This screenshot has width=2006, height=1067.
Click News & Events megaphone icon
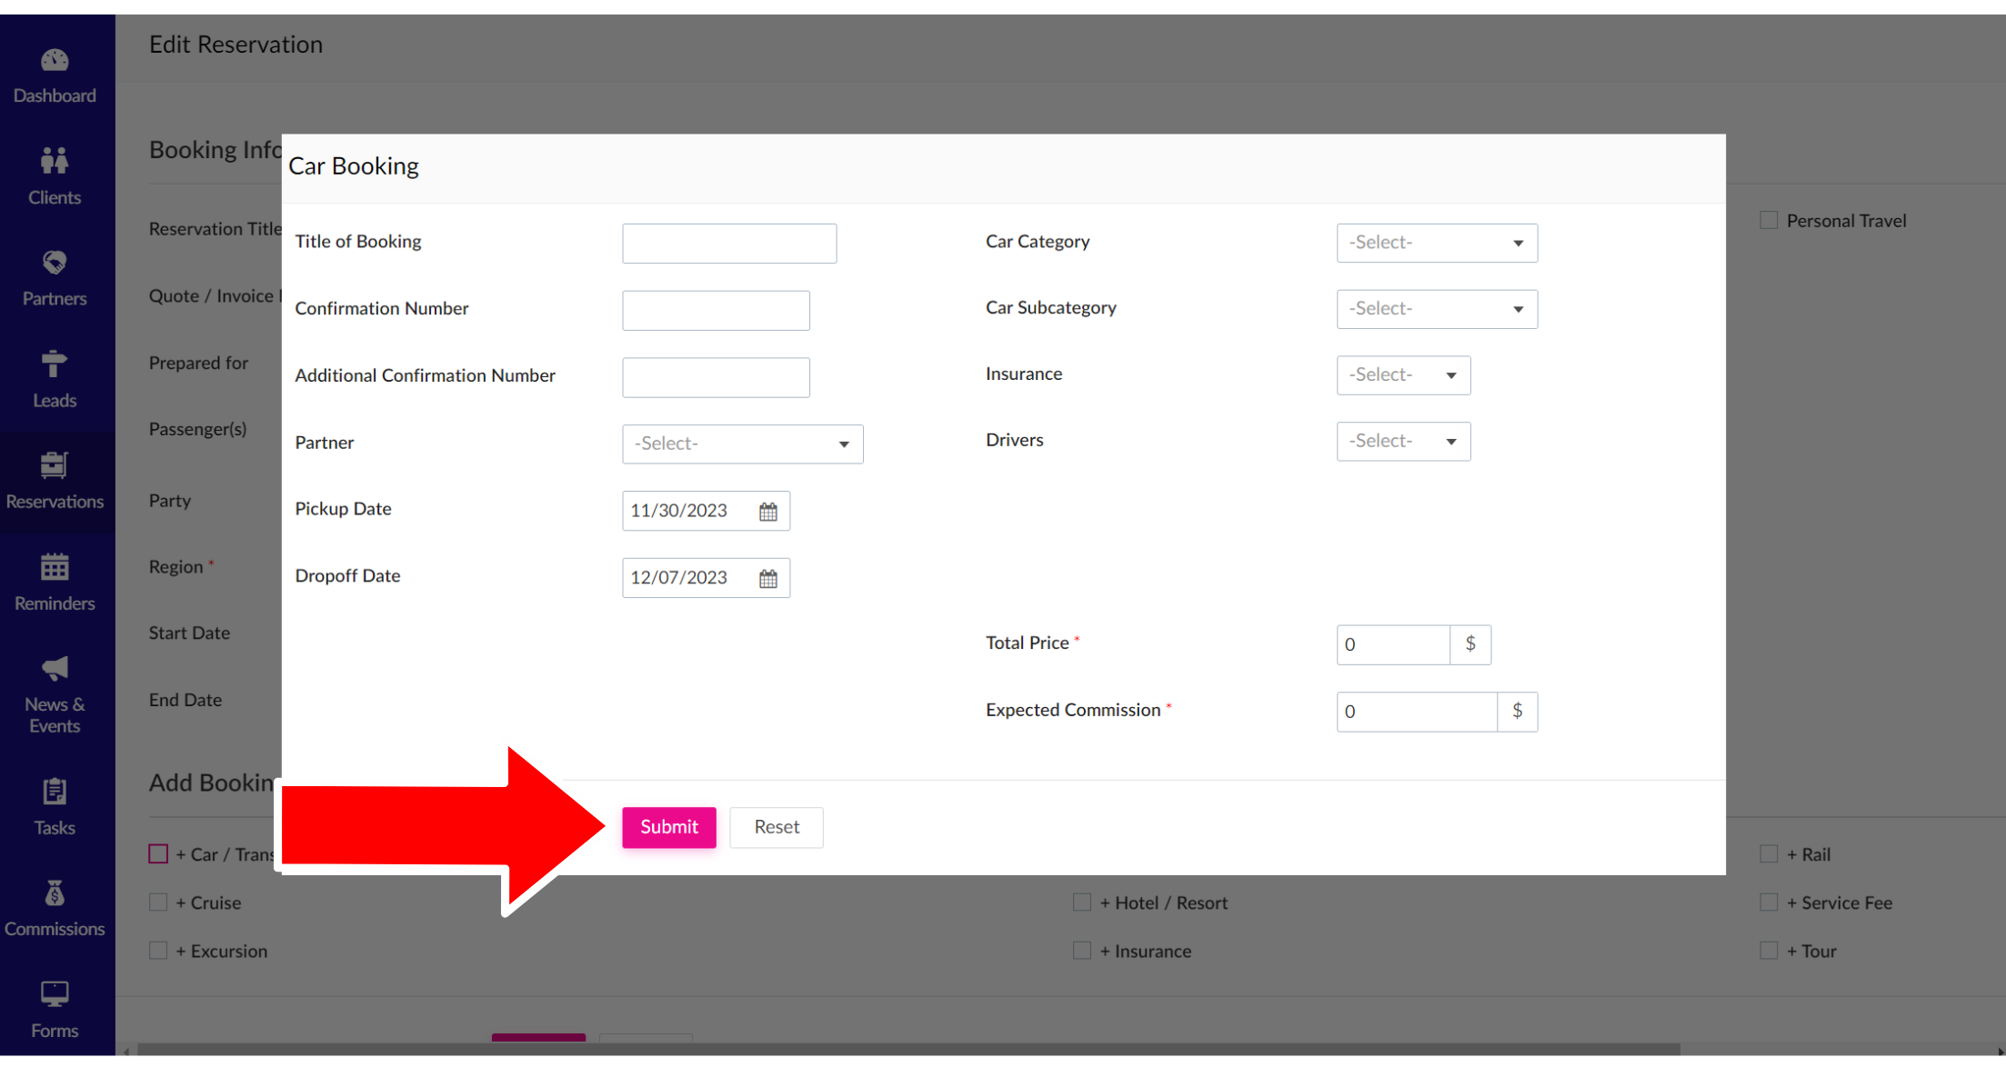[x=55, y=669]
